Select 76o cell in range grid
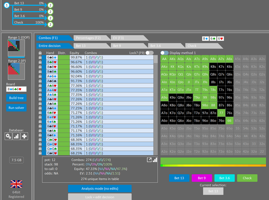Image resolution: width=269 pixels, height=200 pixels. click(221, 120)
